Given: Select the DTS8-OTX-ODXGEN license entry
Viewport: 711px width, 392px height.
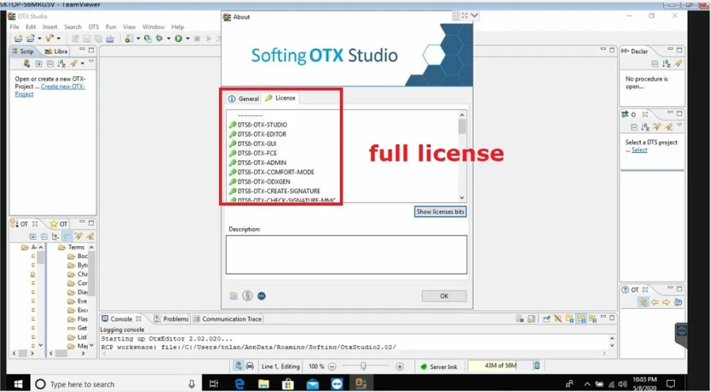Looking at the screenshot, I should tap(260, 182).
